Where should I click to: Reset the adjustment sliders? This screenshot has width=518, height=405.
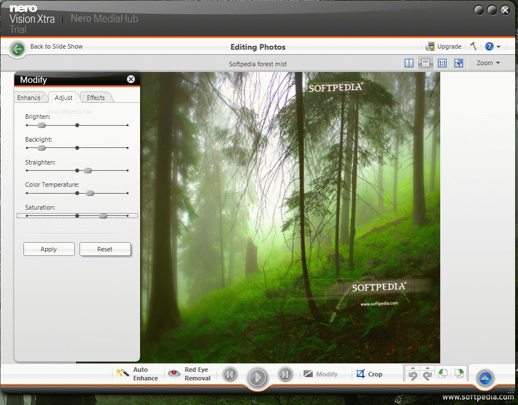[x=105, y=249]
